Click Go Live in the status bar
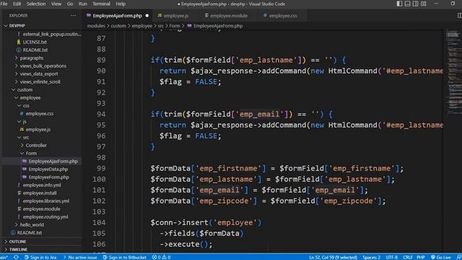 [x=441, y=257]
